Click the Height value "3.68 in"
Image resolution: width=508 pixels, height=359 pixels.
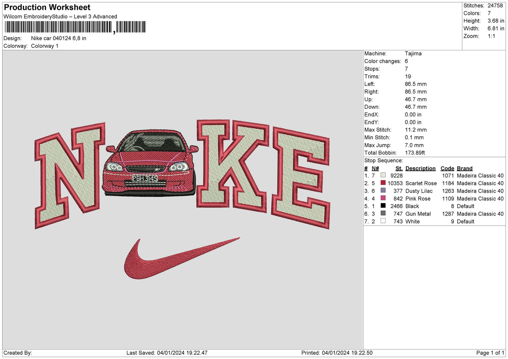496,21
